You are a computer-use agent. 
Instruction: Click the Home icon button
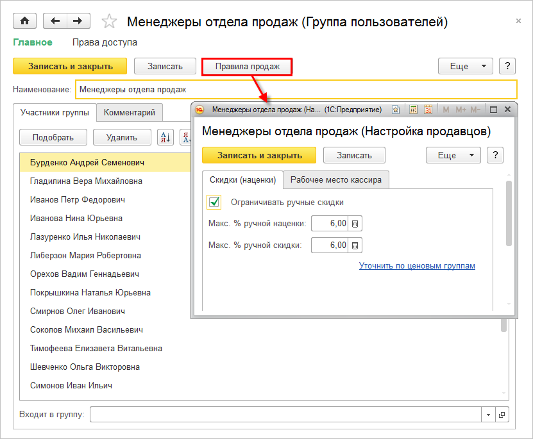(x=25, y=21)
